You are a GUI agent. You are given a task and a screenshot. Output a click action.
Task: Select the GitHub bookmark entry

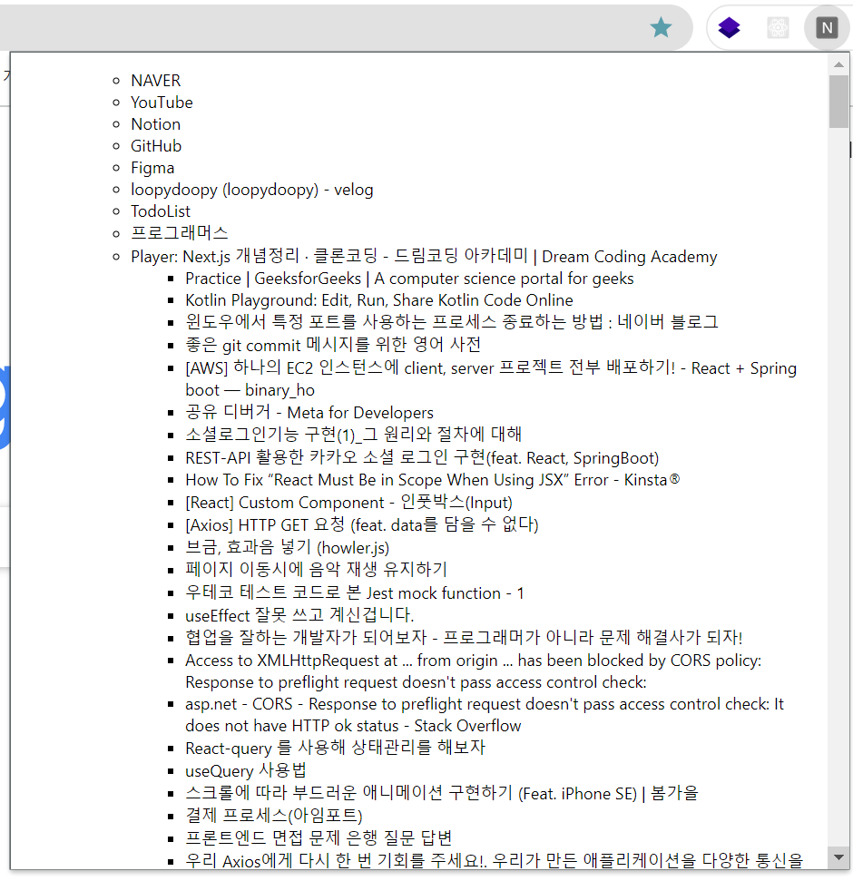tap(156, 147)
